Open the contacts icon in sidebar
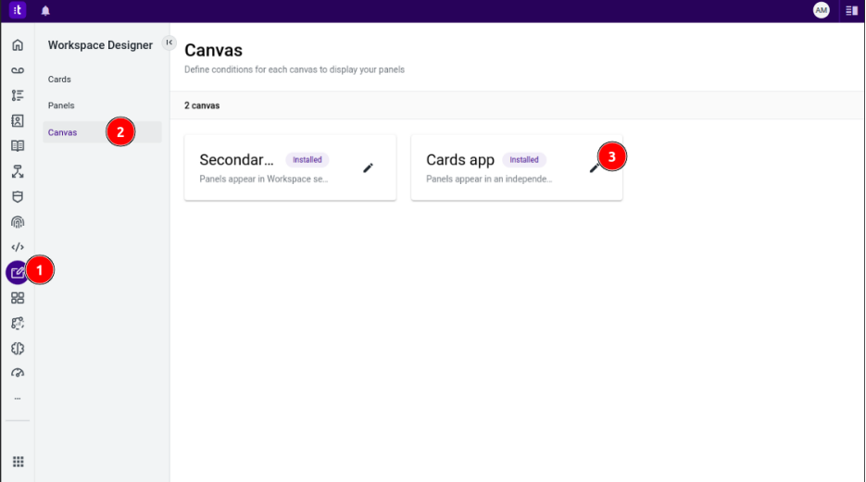This screenshot has width=866, height=482. pyautogui.click(x=18, y=120)
